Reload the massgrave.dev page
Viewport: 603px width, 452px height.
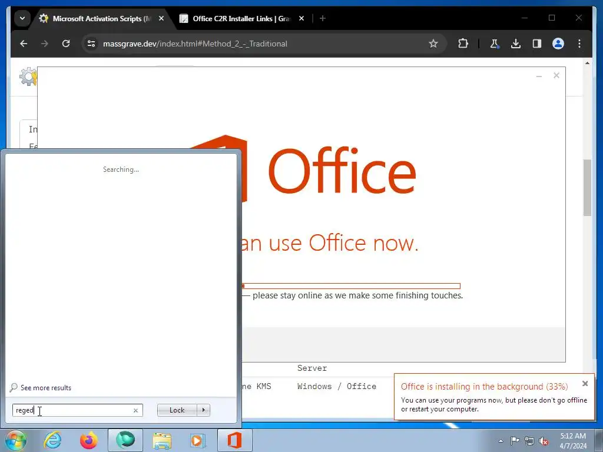click(66, 44)
